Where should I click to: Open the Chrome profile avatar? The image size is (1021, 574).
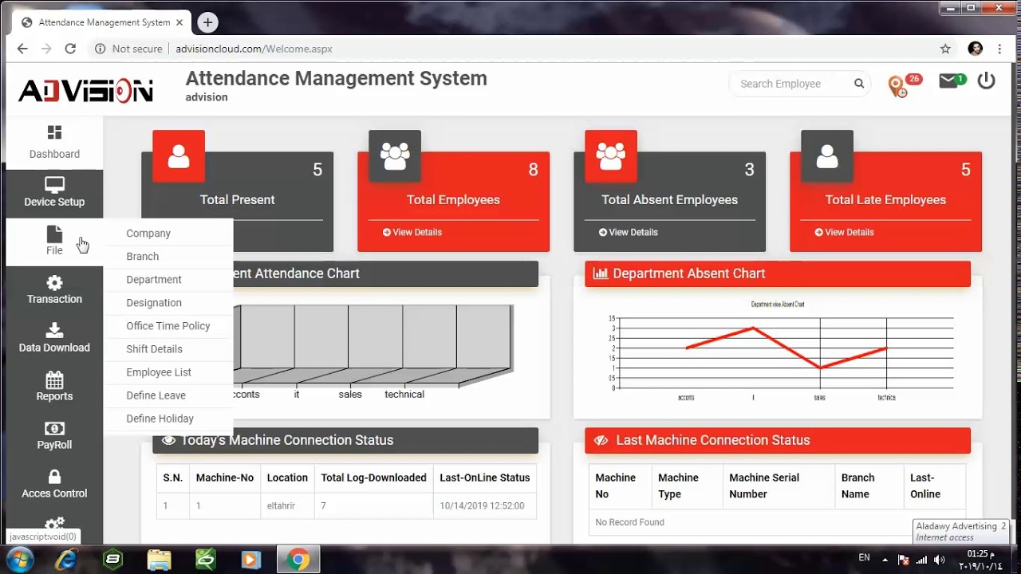pyautogui.click(x=975, y=49)
